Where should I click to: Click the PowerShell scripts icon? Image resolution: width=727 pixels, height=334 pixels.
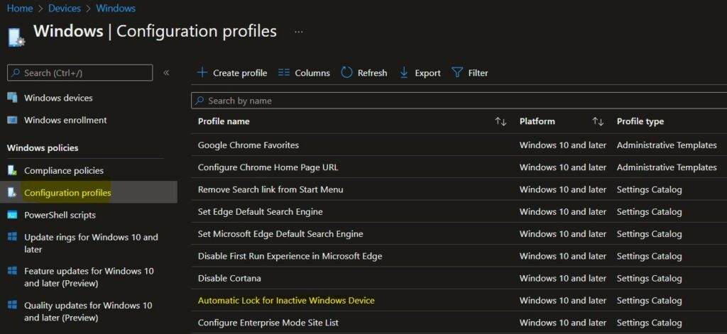point(13,215)
